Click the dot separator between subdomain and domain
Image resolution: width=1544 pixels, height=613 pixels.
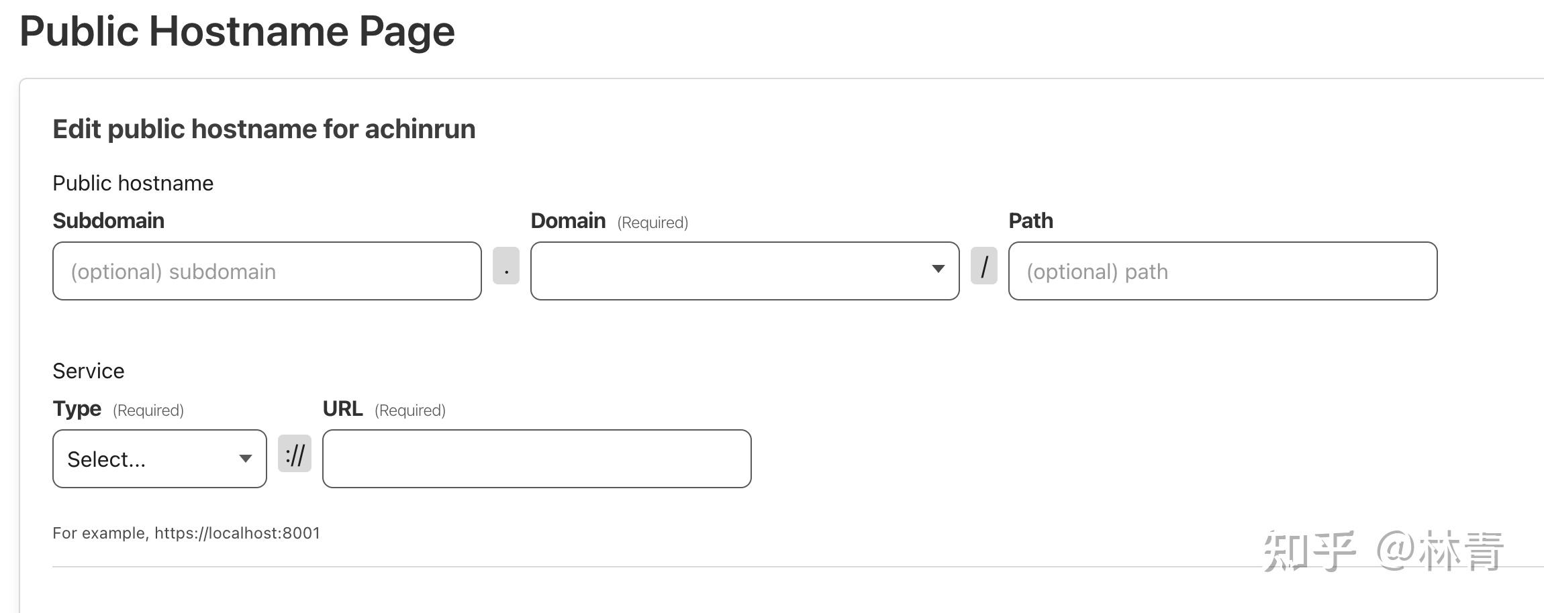coord(505,267)
